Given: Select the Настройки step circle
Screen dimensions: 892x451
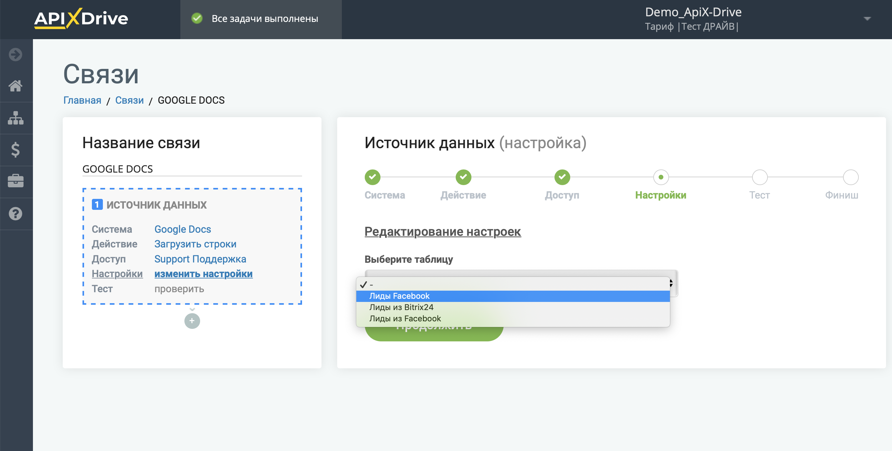Looking at the screenshot, I should pyautogui.click(x=661, y=177).
